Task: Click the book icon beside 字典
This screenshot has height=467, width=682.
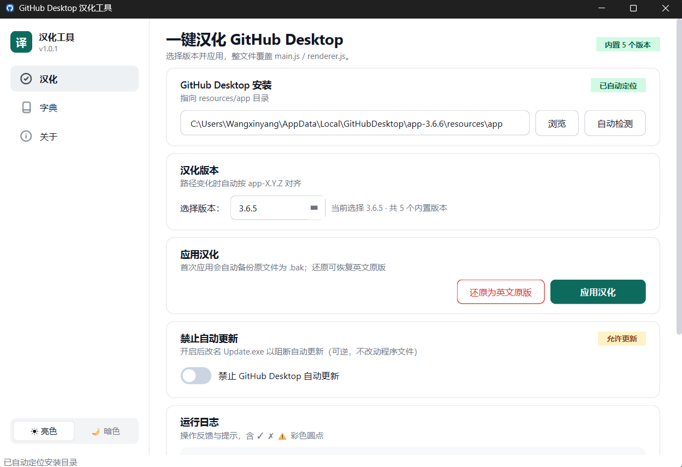Action: click(x=26, y=108)
